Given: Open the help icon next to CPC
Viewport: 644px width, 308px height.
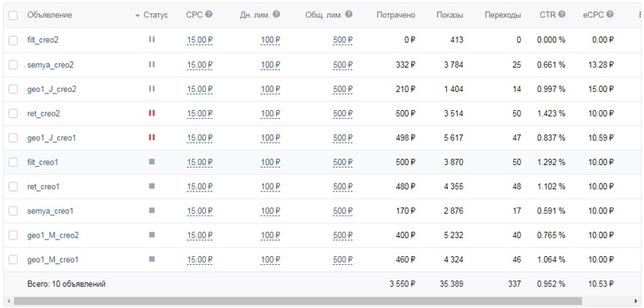Looking at the screenshot, I should 208,14.
